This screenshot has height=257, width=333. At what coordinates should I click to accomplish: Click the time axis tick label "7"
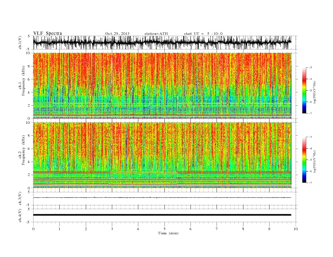[217, 229]
